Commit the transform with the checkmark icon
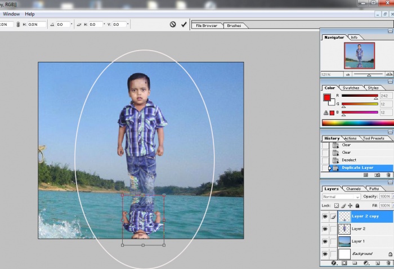Image resolution: width=394 pixels, height=269 pixels. [x=183, y=25]
